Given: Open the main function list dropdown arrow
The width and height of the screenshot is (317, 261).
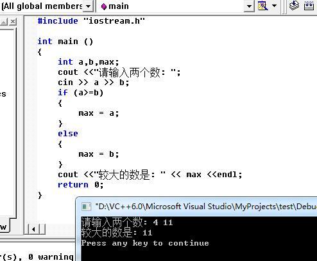Looking at the screenshot, I should 249,6.
